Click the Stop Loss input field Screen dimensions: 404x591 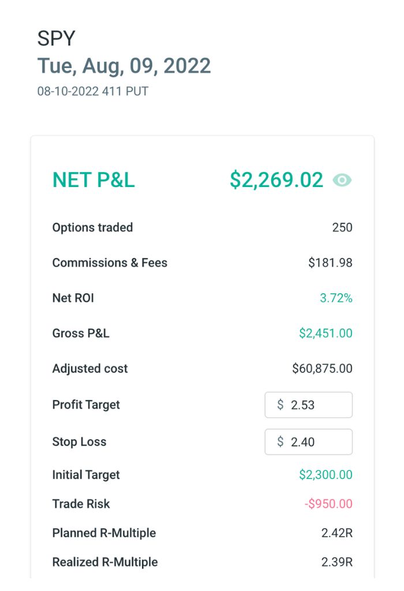(x=308, y=442)
